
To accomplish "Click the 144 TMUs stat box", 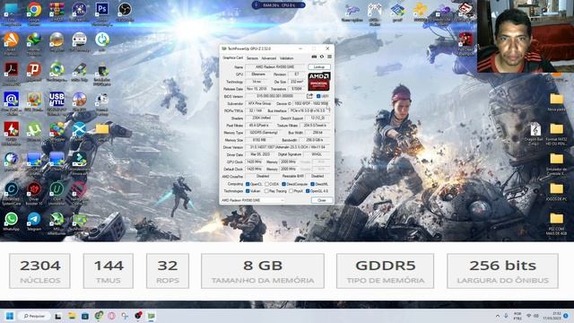I will pyautogui.click(x=109, y=271).
